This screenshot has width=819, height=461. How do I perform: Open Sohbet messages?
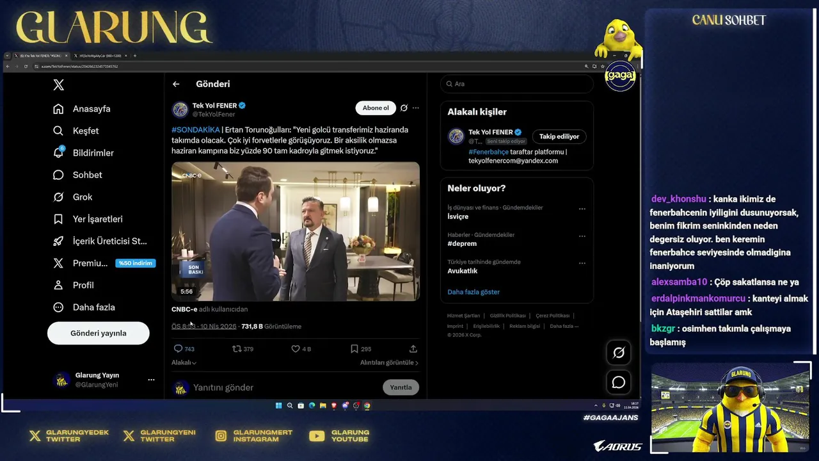pyautogui.click(x=77, y=175)
